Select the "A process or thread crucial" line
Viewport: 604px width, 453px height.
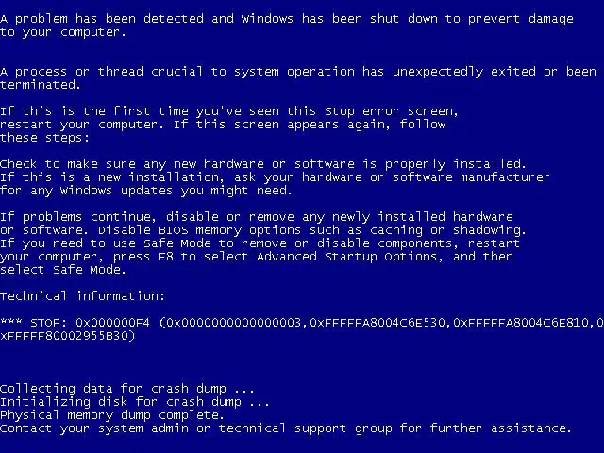[298, 72]
